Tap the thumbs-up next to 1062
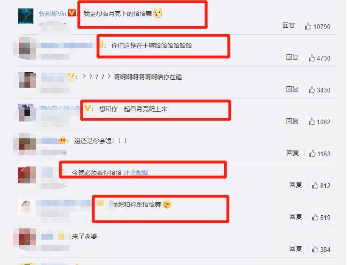The height and width of the screenshot is (265, 347). pyautogui.click(x=312, y=121)
